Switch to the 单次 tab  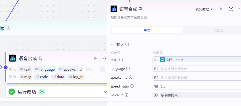(x=147, y=30)
